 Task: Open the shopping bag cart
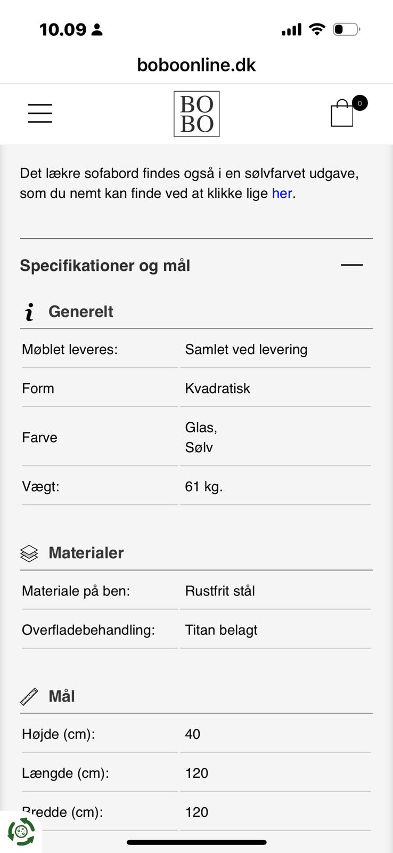342,114
